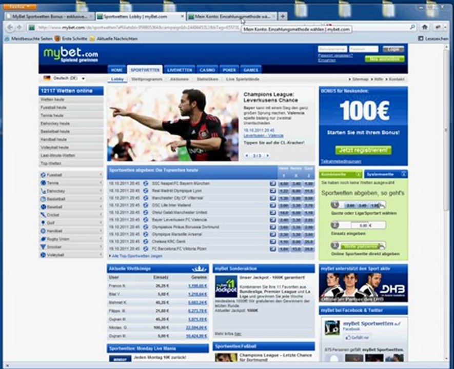Viewport: 454px width, 369px height.
Task: Open Wetten heute in sidebar
Action: tap(71, 99)
